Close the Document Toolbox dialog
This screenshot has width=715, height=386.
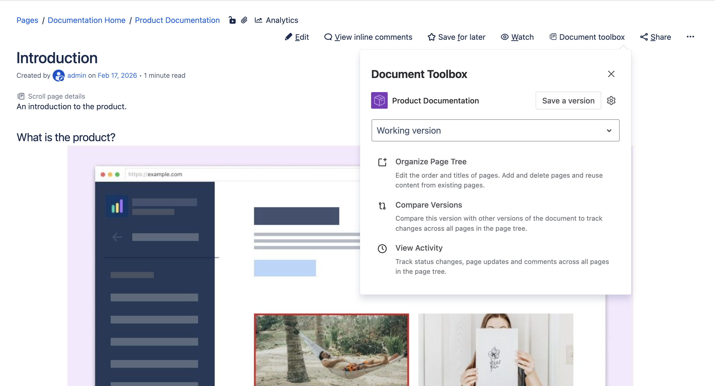[x=611, y=74]
